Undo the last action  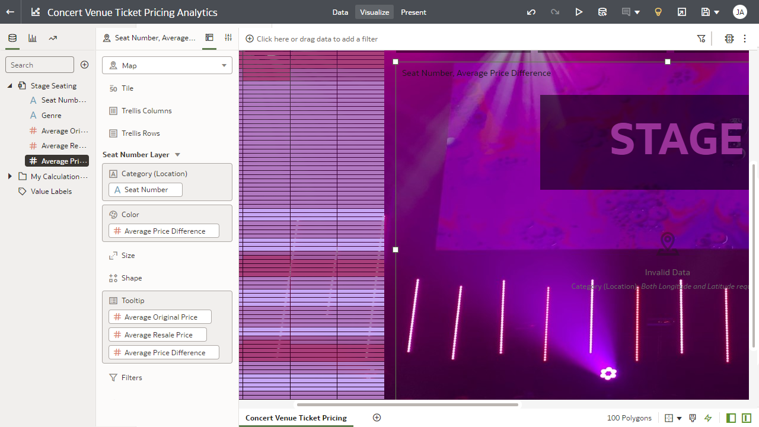pyautogui.click(x=531, y=12)
